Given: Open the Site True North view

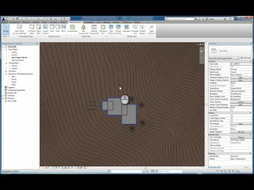Looking at the screenshot, I should (x=17, y=60).
